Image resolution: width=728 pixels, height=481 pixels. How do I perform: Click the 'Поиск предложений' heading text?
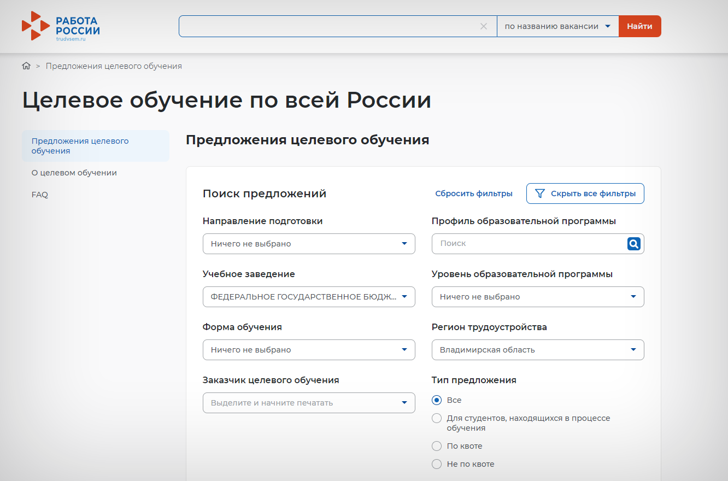[x=265, y=193]
